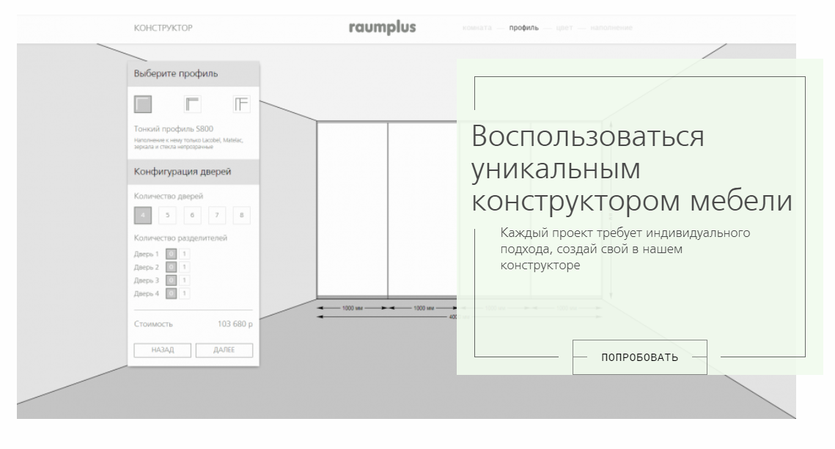Set number of doors to 4
The width and height of the screenshot is (835, 449).
point(143,215)
